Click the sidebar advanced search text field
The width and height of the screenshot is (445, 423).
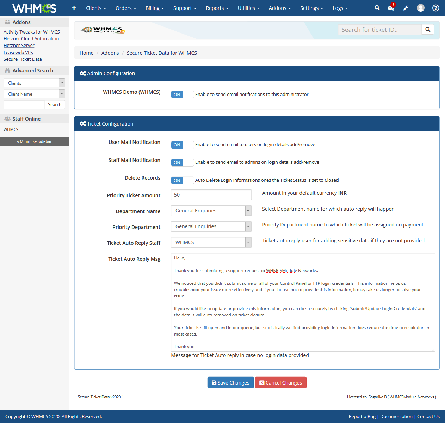[x=24, y=105]
